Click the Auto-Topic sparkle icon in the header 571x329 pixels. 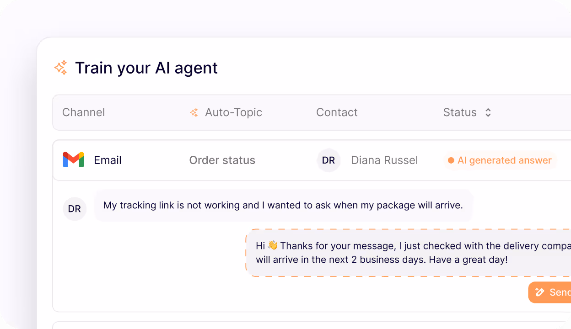click(194, 112)
